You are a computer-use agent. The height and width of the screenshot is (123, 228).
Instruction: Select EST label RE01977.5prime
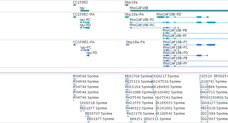[x=101, y=119]
